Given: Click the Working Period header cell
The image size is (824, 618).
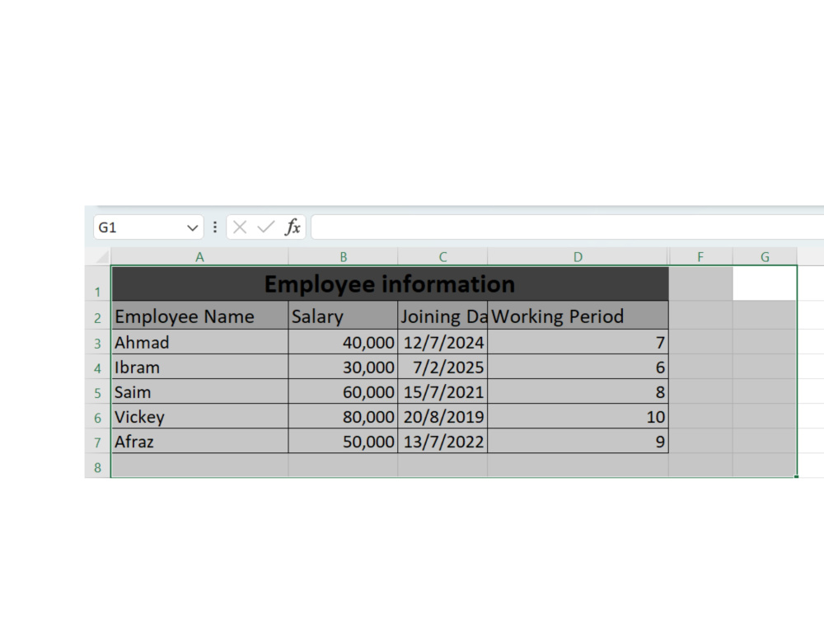Looking at the screenshot, I should point(578,316).
